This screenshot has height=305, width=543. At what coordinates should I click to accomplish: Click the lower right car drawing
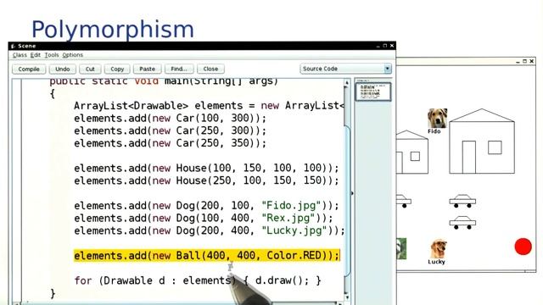point(462,222)
